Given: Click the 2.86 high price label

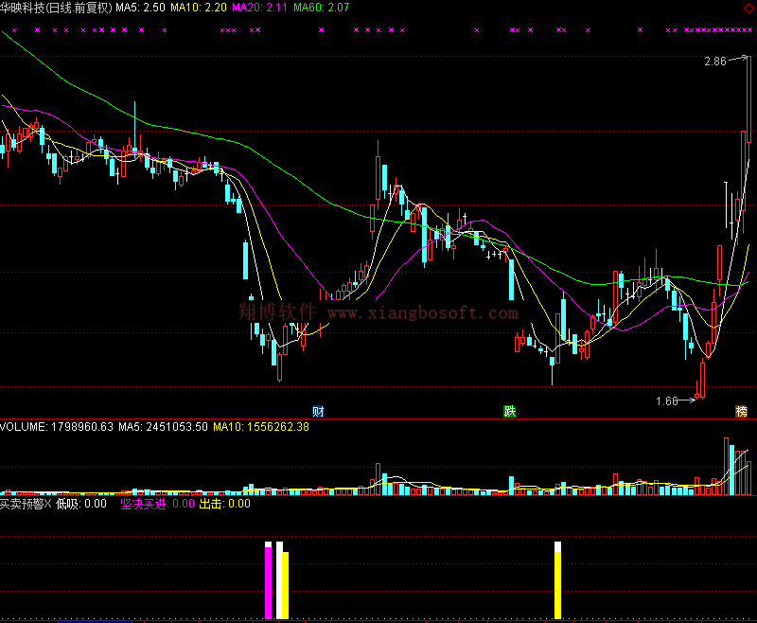Looking at the screenshot, I should [715, 62].
